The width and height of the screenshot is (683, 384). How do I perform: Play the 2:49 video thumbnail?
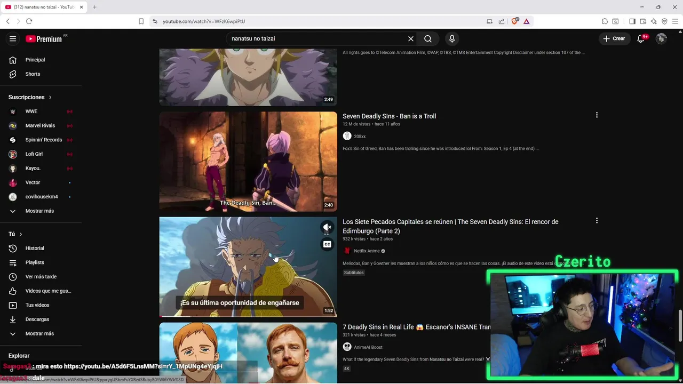[248, 77]
